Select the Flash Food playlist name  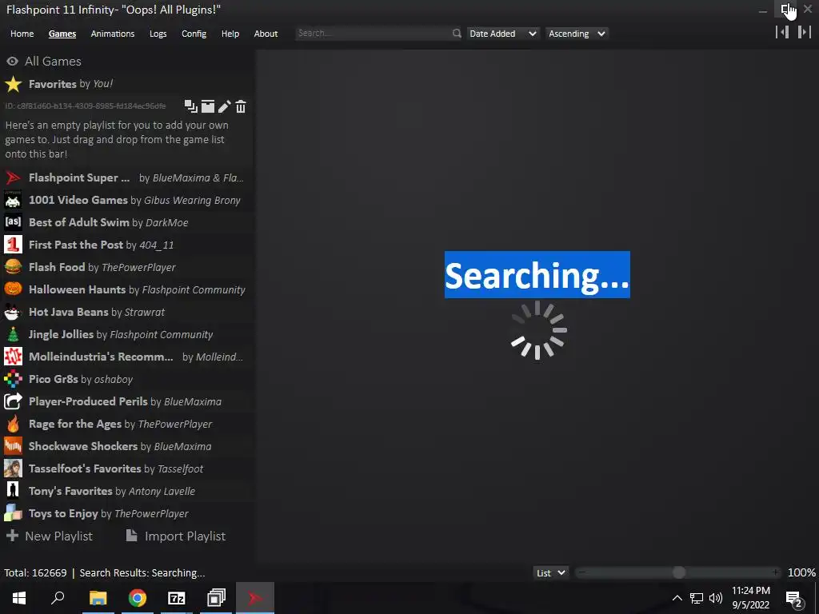point(57,267)
